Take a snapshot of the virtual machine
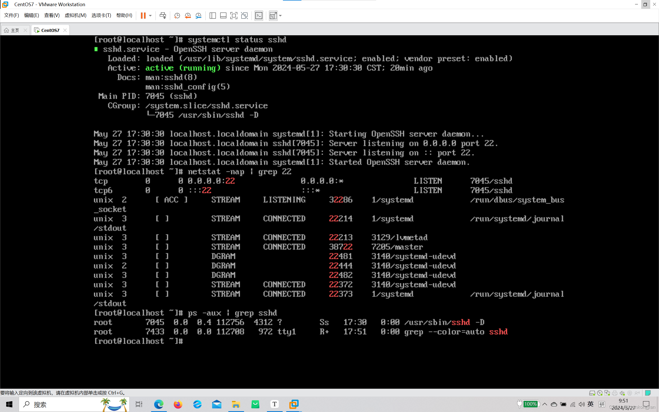Screen dimensions: 659x412 point(177,15)
